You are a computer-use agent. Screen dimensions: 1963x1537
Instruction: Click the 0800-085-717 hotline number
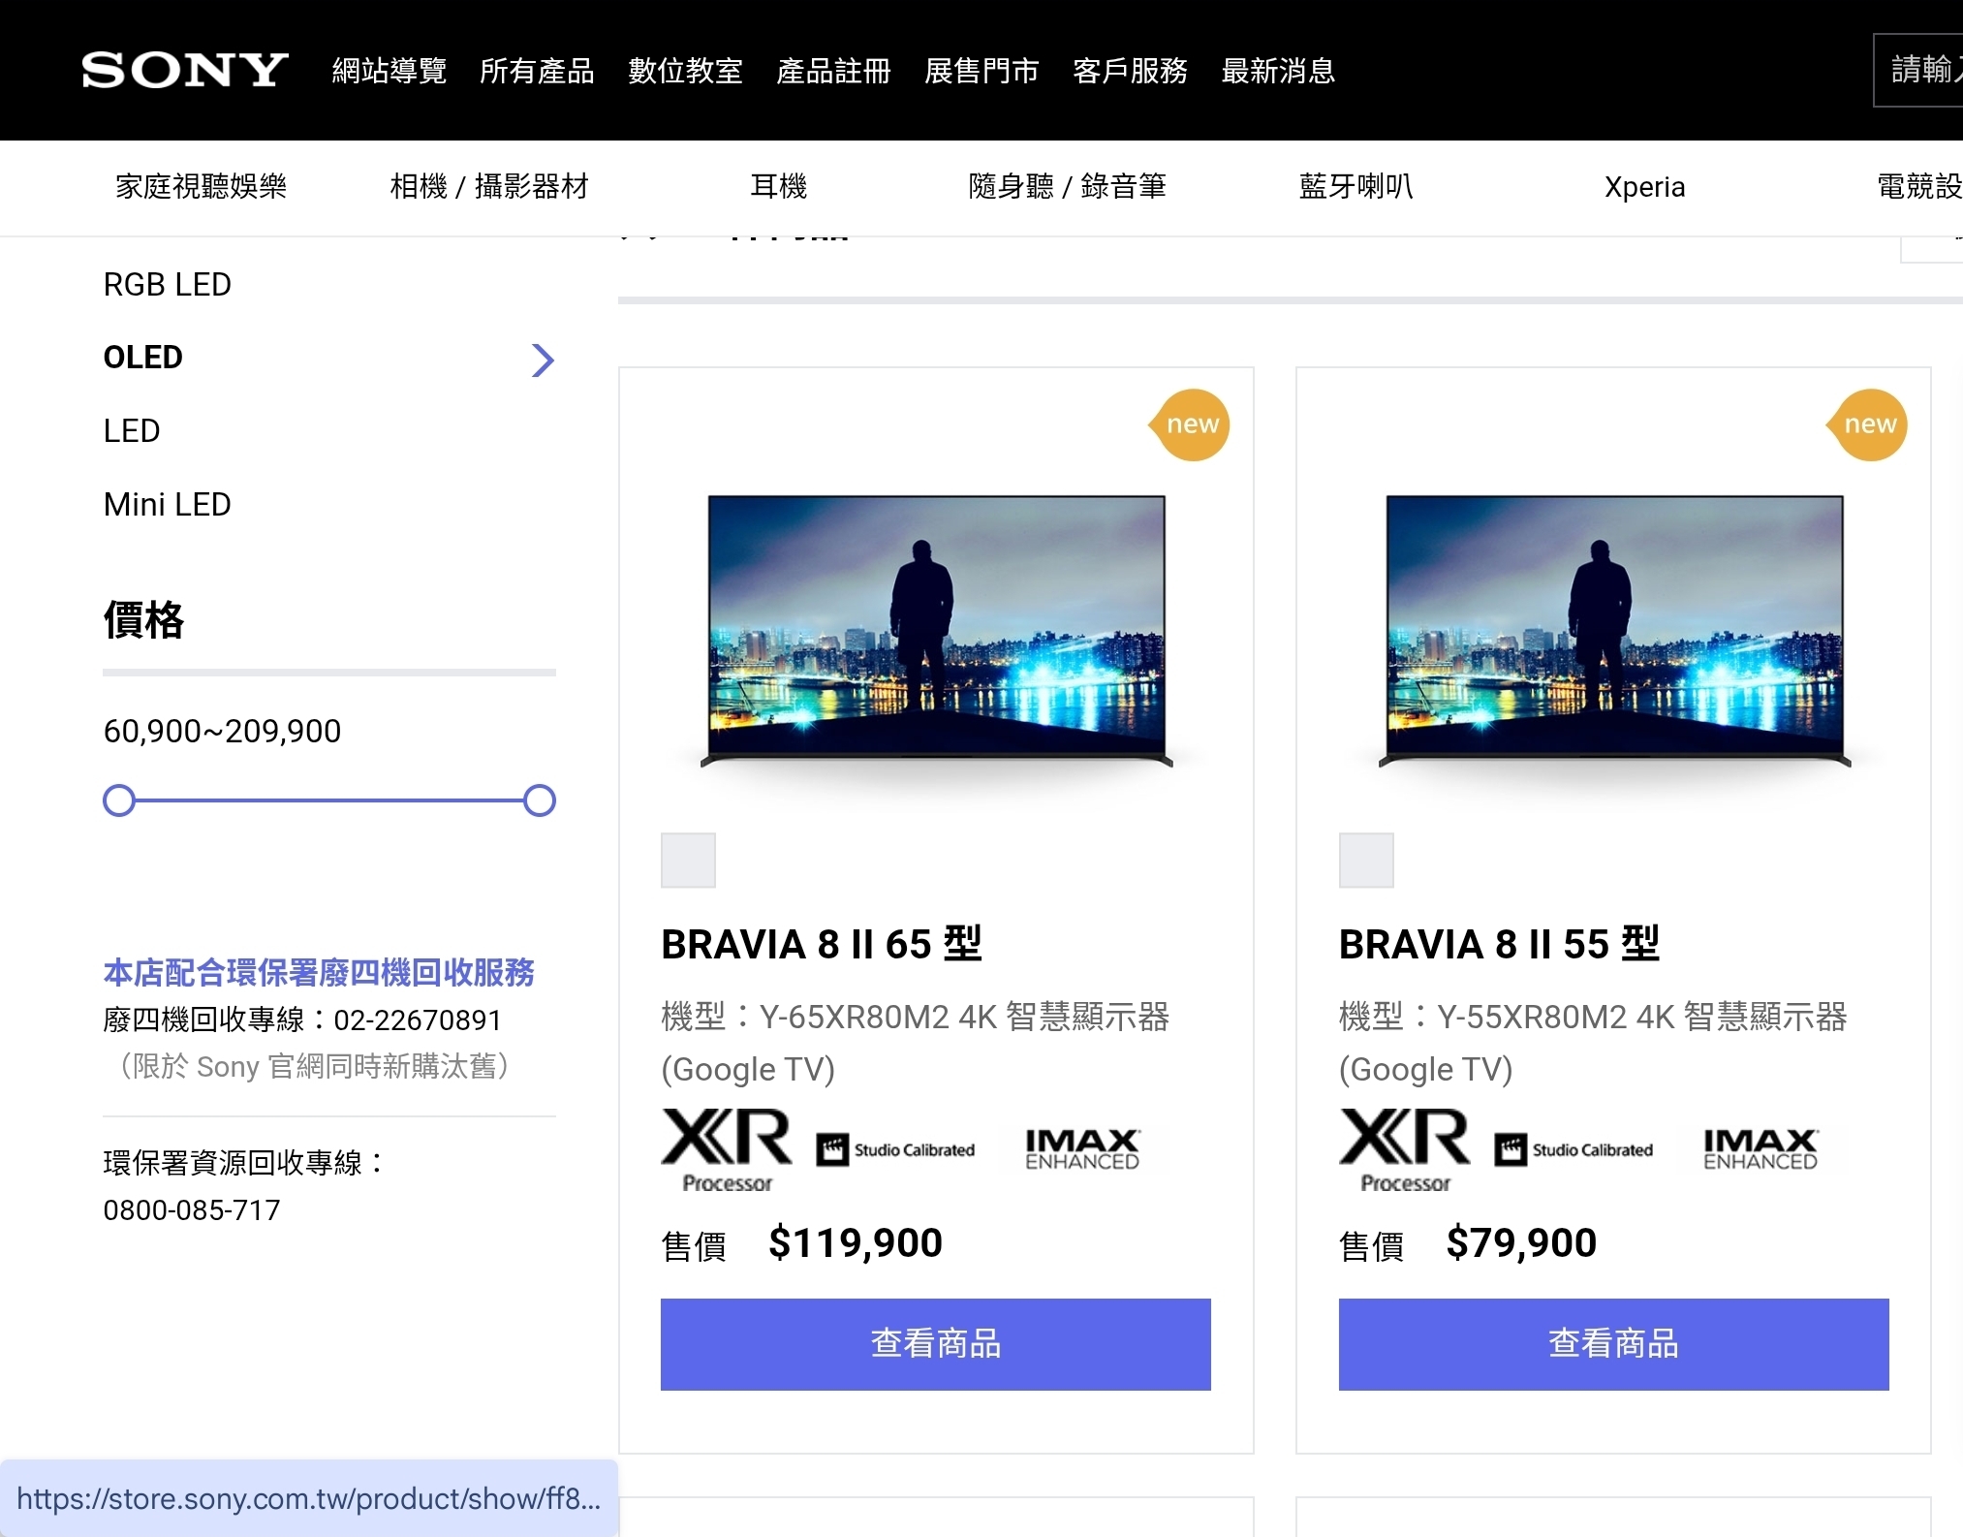192,1209
